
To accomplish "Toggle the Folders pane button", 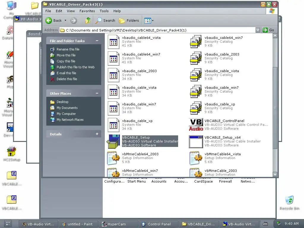I will point(129,20).
